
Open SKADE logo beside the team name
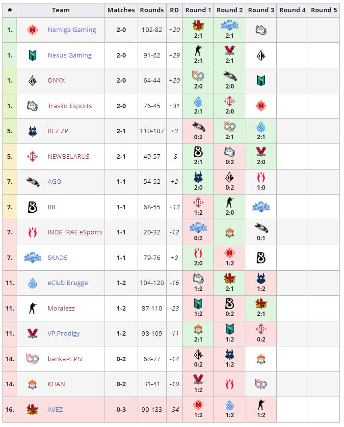[x=32, y=258]
